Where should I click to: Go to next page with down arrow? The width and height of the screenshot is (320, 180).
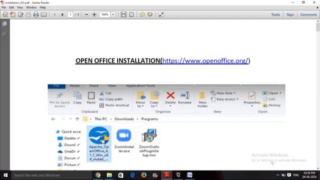pos(62,14)
